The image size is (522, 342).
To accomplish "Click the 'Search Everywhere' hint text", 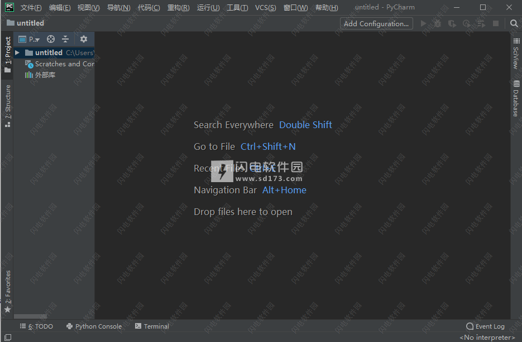I will pos(233,125).
